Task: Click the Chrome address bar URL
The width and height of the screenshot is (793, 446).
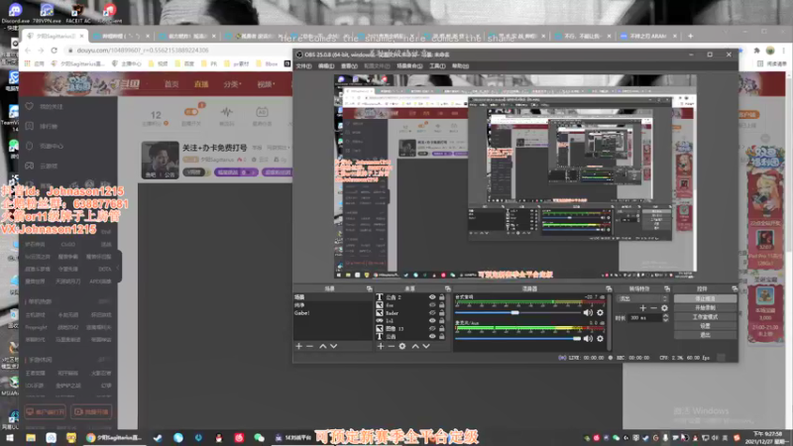Action: [x=143, y=51]
